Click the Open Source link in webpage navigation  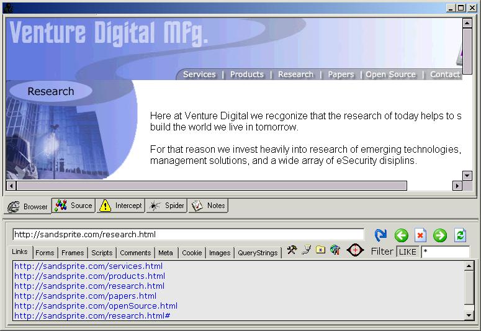[390, 75]
